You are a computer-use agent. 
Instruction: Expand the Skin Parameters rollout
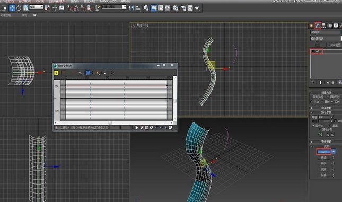point(326,142)
